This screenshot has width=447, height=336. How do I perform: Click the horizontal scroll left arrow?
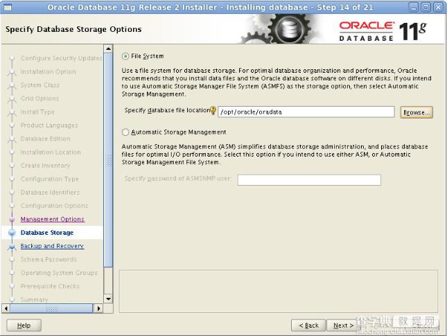click(x=6, y=308)
